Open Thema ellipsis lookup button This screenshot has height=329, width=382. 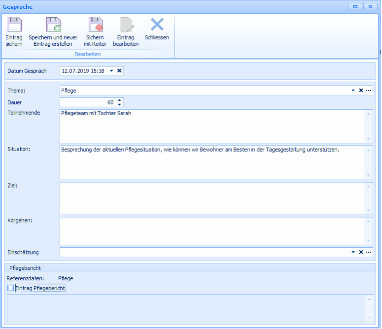point(368,91)
